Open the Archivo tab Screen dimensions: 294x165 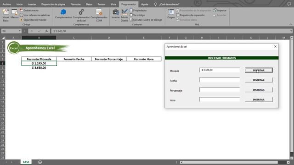pyautogui.click(x=7, y=4)
